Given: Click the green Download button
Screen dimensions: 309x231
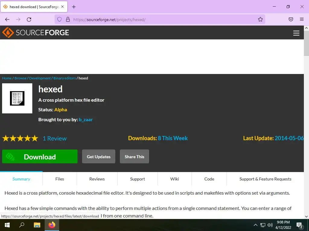Looking at the screenshot, I should coord(40,156).
